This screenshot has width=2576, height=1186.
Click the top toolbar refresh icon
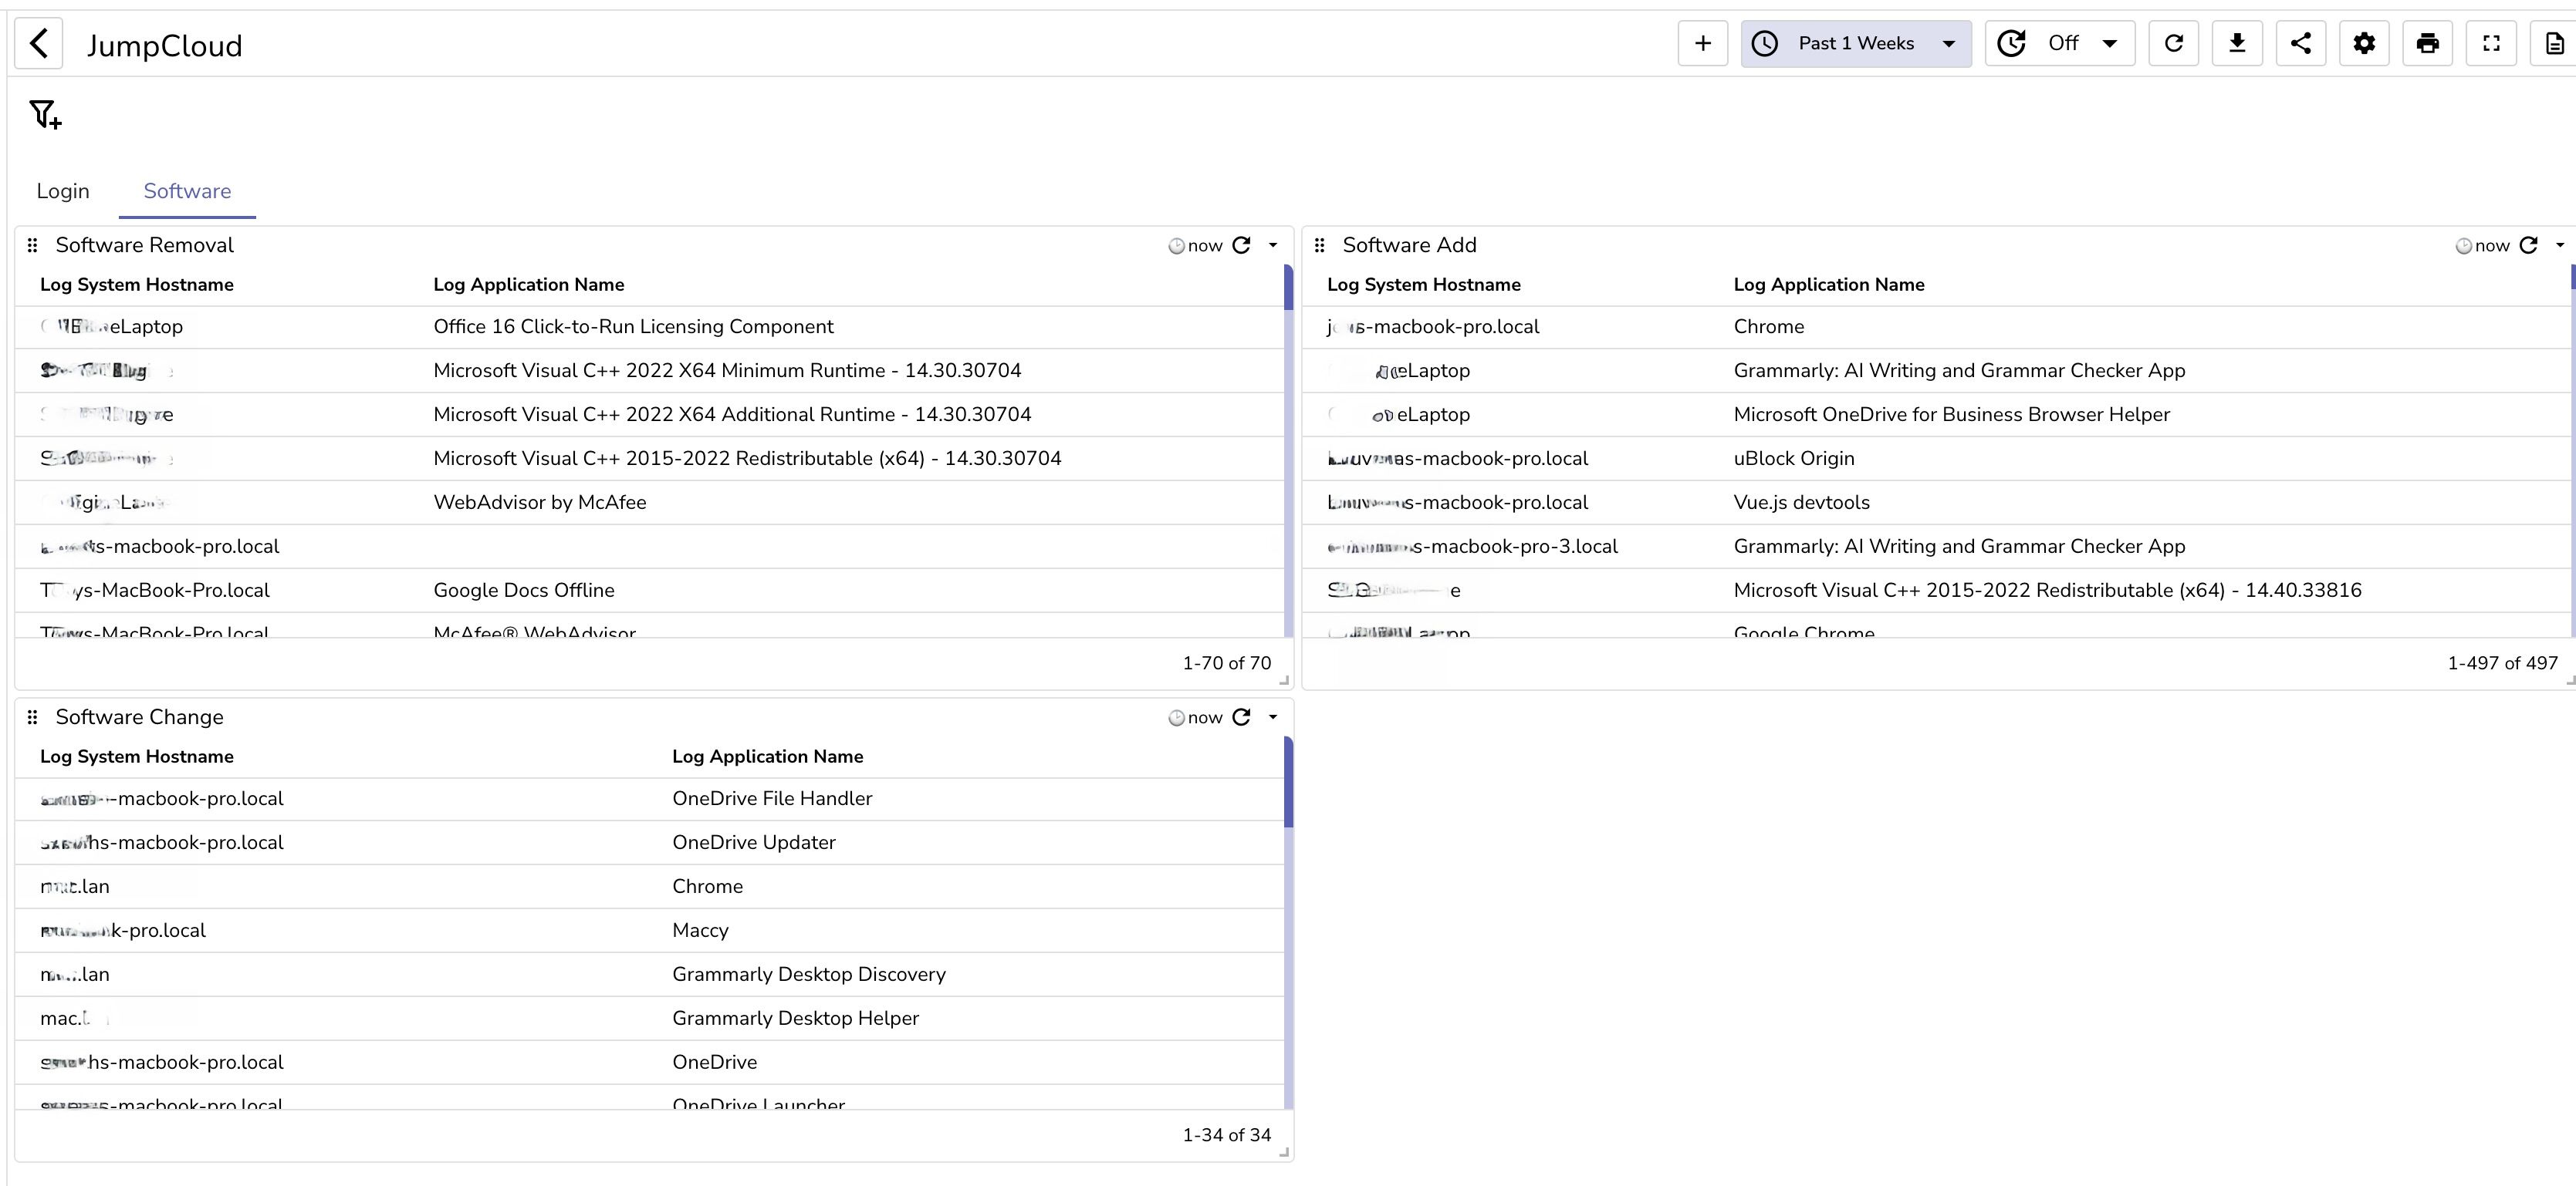[x=2173, y=44]
